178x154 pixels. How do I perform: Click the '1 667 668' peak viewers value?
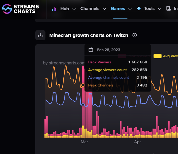click(138, 62)
